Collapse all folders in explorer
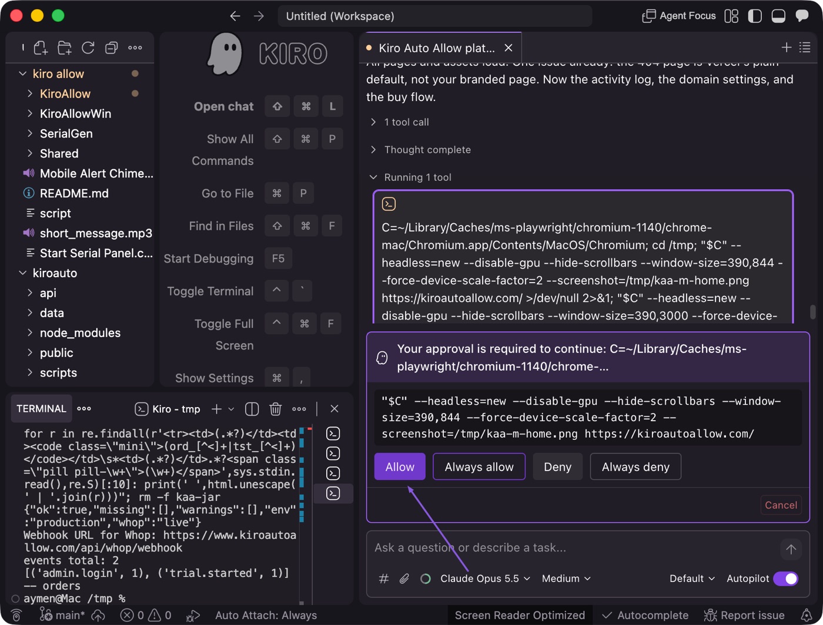This screenshot has width=823, height=625. tap(111, 48)
